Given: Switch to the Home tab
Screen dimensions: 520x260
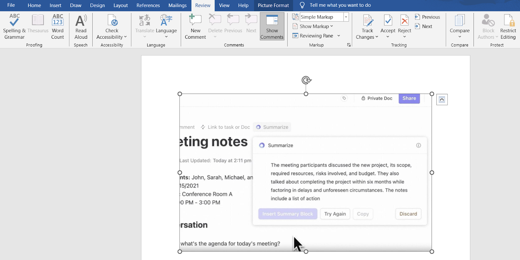Looking at the screenshot, I should tap(34, 5).
